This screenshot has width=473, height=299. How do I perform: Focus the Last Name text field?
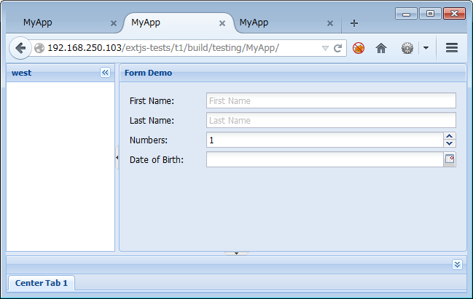coord(331,120)
